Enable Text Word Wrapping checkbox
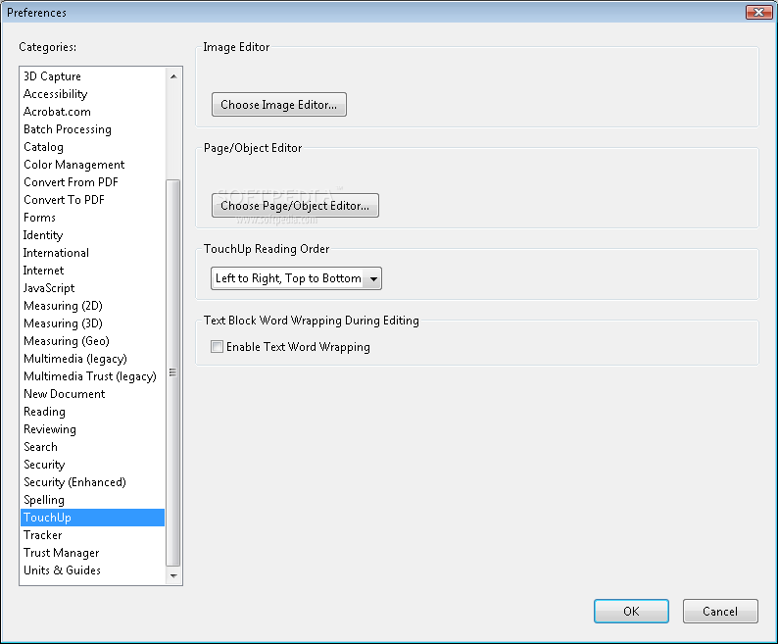The width and height of the screenshot is (778, 644). click(217, 347)
